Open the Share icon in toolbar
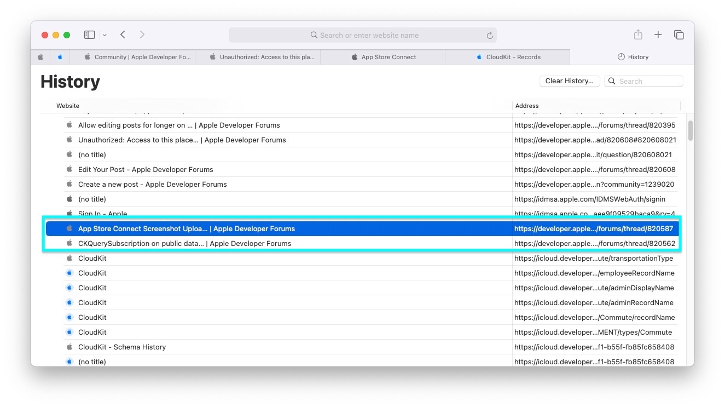 tap(638, 35)
